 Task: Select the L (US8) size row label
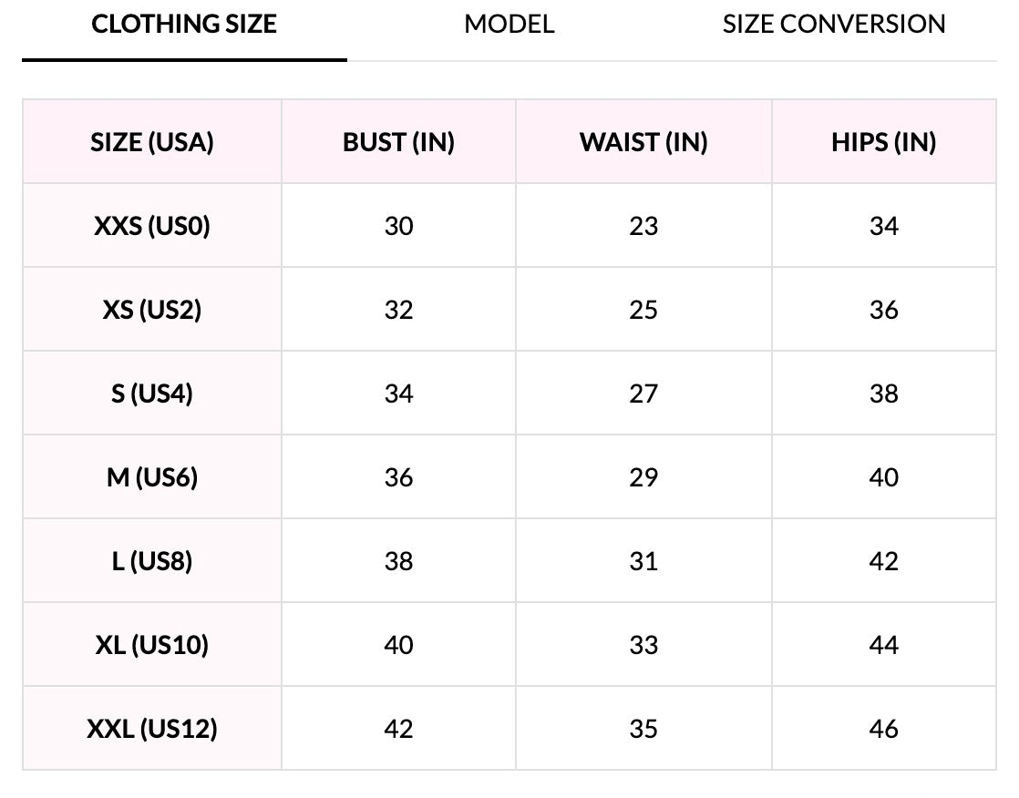152,561
